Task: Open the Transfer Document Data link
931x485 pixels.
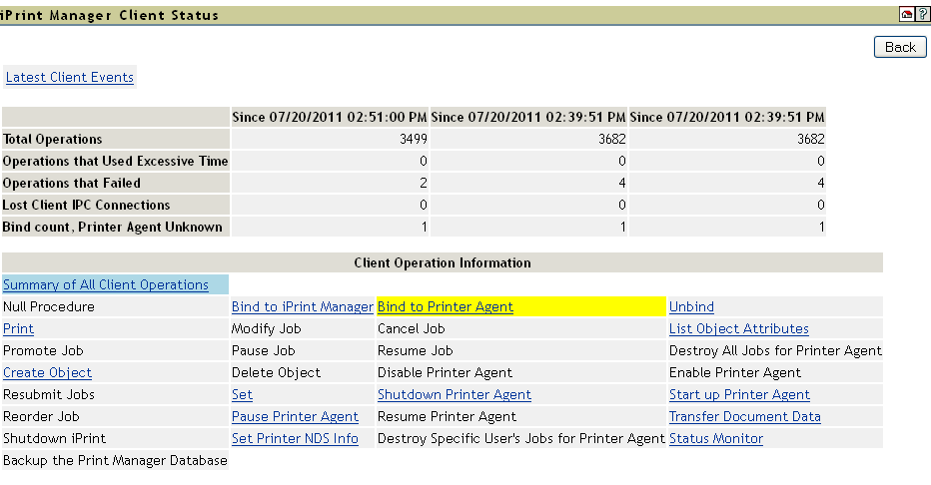Action: (745, 416)
